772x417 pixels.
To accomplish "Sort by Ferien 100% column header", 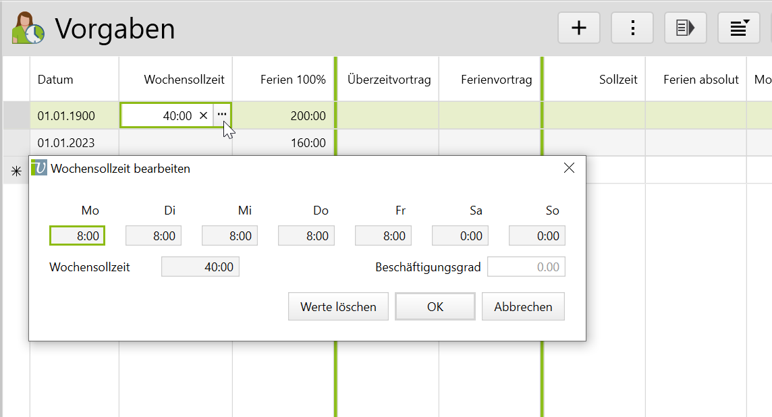I will click(292, 80).
